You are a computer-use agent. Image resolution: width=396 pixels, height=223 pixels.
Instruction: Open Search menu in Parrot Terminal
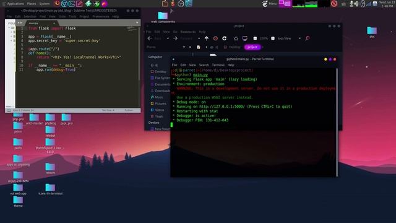(x=204, y=65)
